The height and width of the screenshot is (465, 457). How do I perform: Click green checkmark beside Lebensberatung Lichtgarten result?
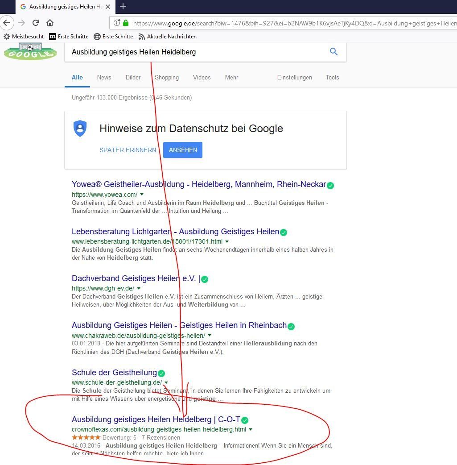pos(284,232)
